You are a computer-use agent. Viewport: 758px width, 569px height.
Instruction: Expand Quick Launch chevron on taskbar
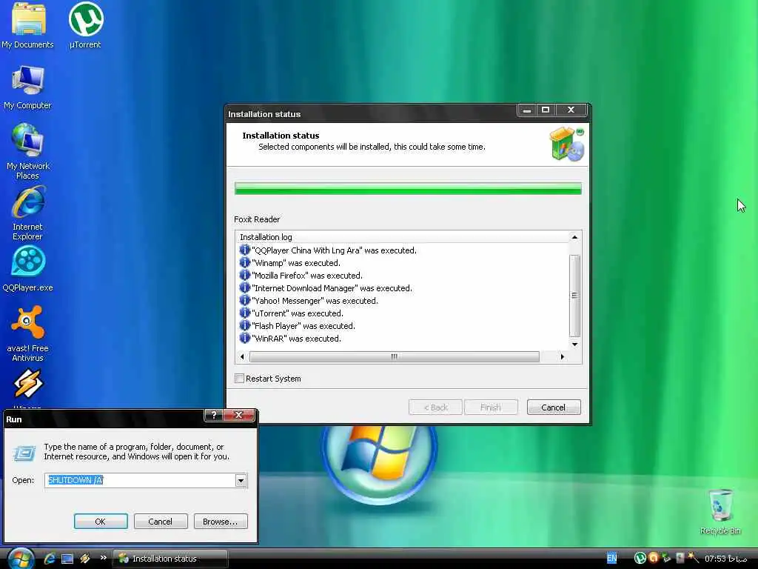(x=103, y=557)
